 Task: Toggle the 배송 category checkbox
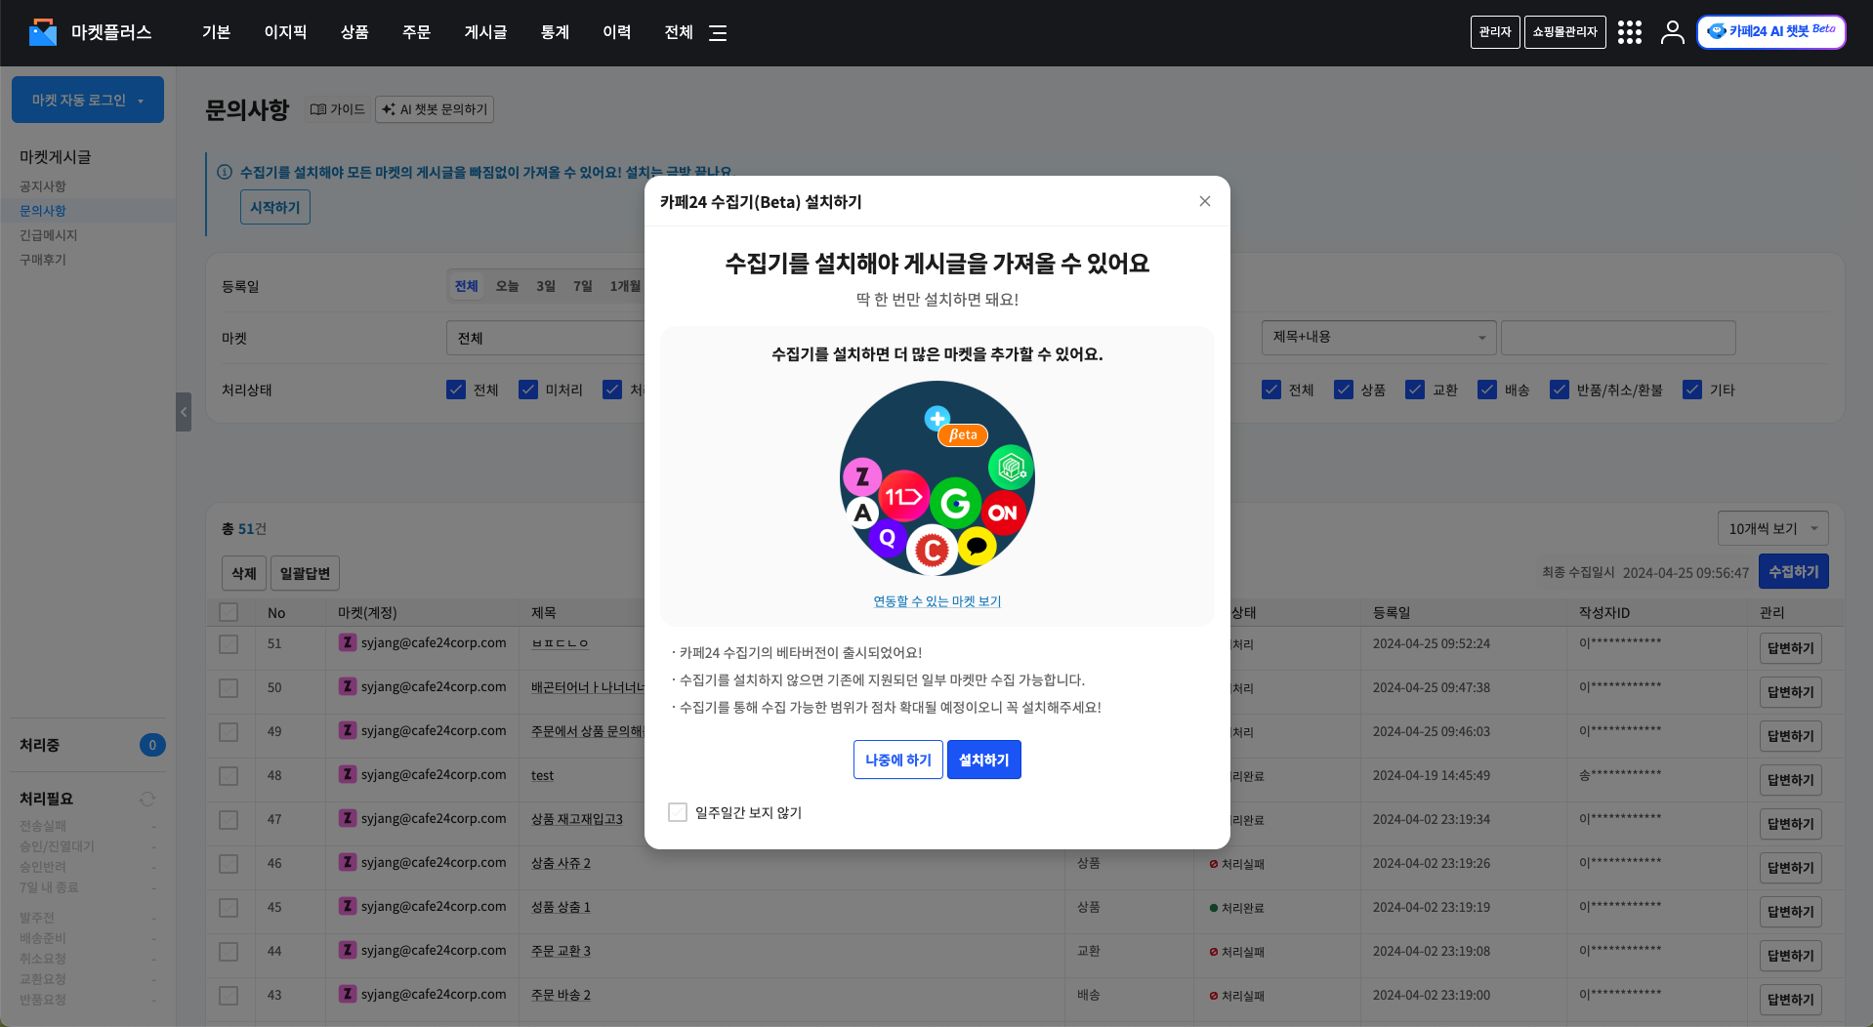pyautogui.click(x=1487, y=390)
